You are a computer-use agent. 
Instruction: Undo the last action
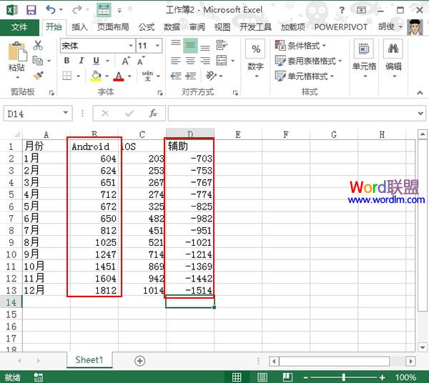51,10
